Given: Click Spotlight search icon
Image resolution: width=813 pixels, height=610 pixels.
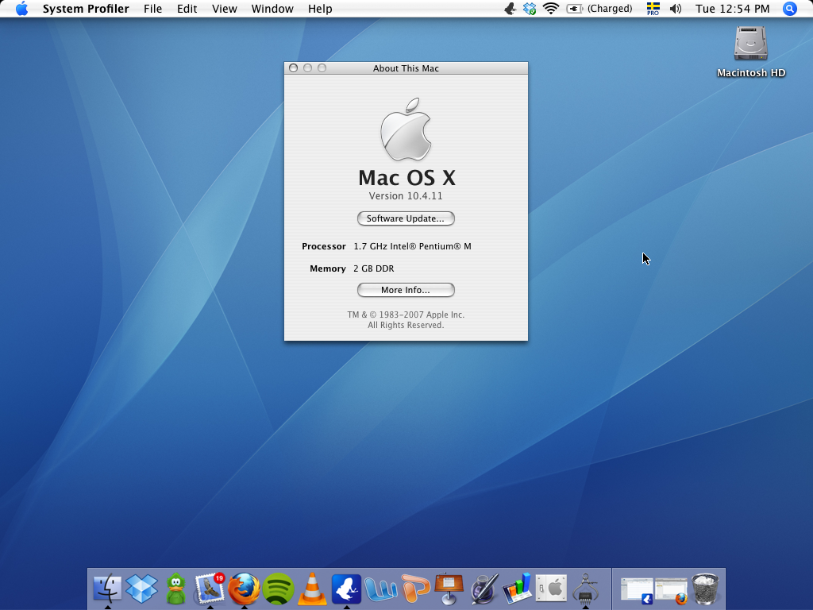Looking at the screenshot, I should point(790,9).
